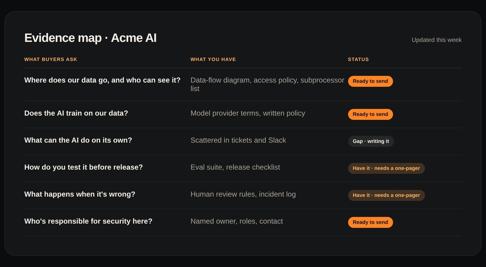Click 'Named owner, roles, contact' evidence text
The width and height of the screenshot is (486, 267).
point(237,221)
